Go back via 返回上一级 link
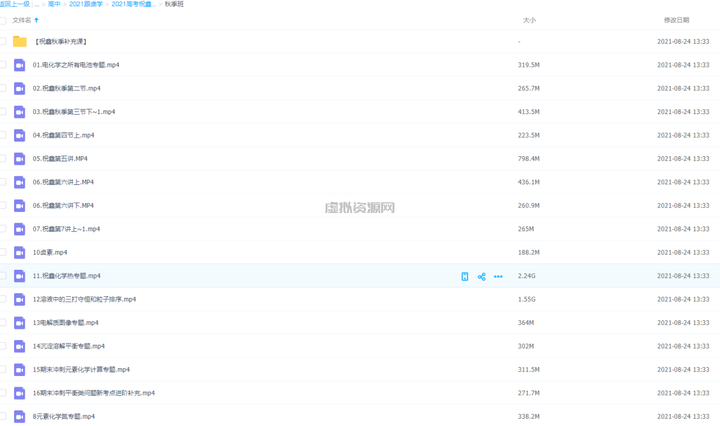Viewport: 720px width, 426px height. point(14,4)
